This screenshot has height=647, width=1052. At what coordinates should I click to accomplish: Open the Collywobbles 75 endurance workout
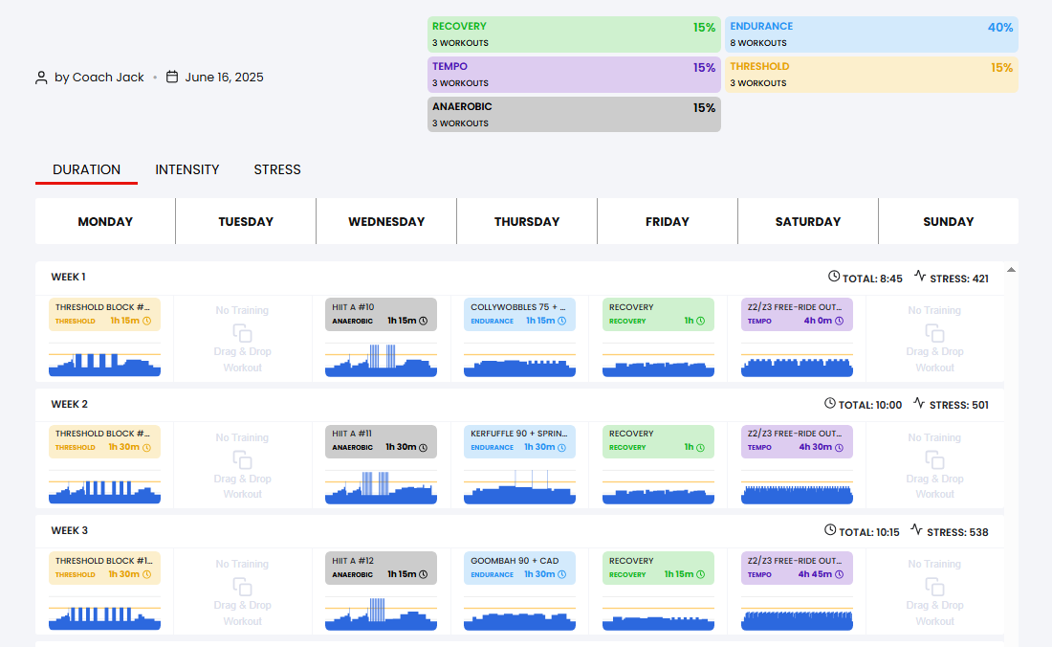click(519, 314)
